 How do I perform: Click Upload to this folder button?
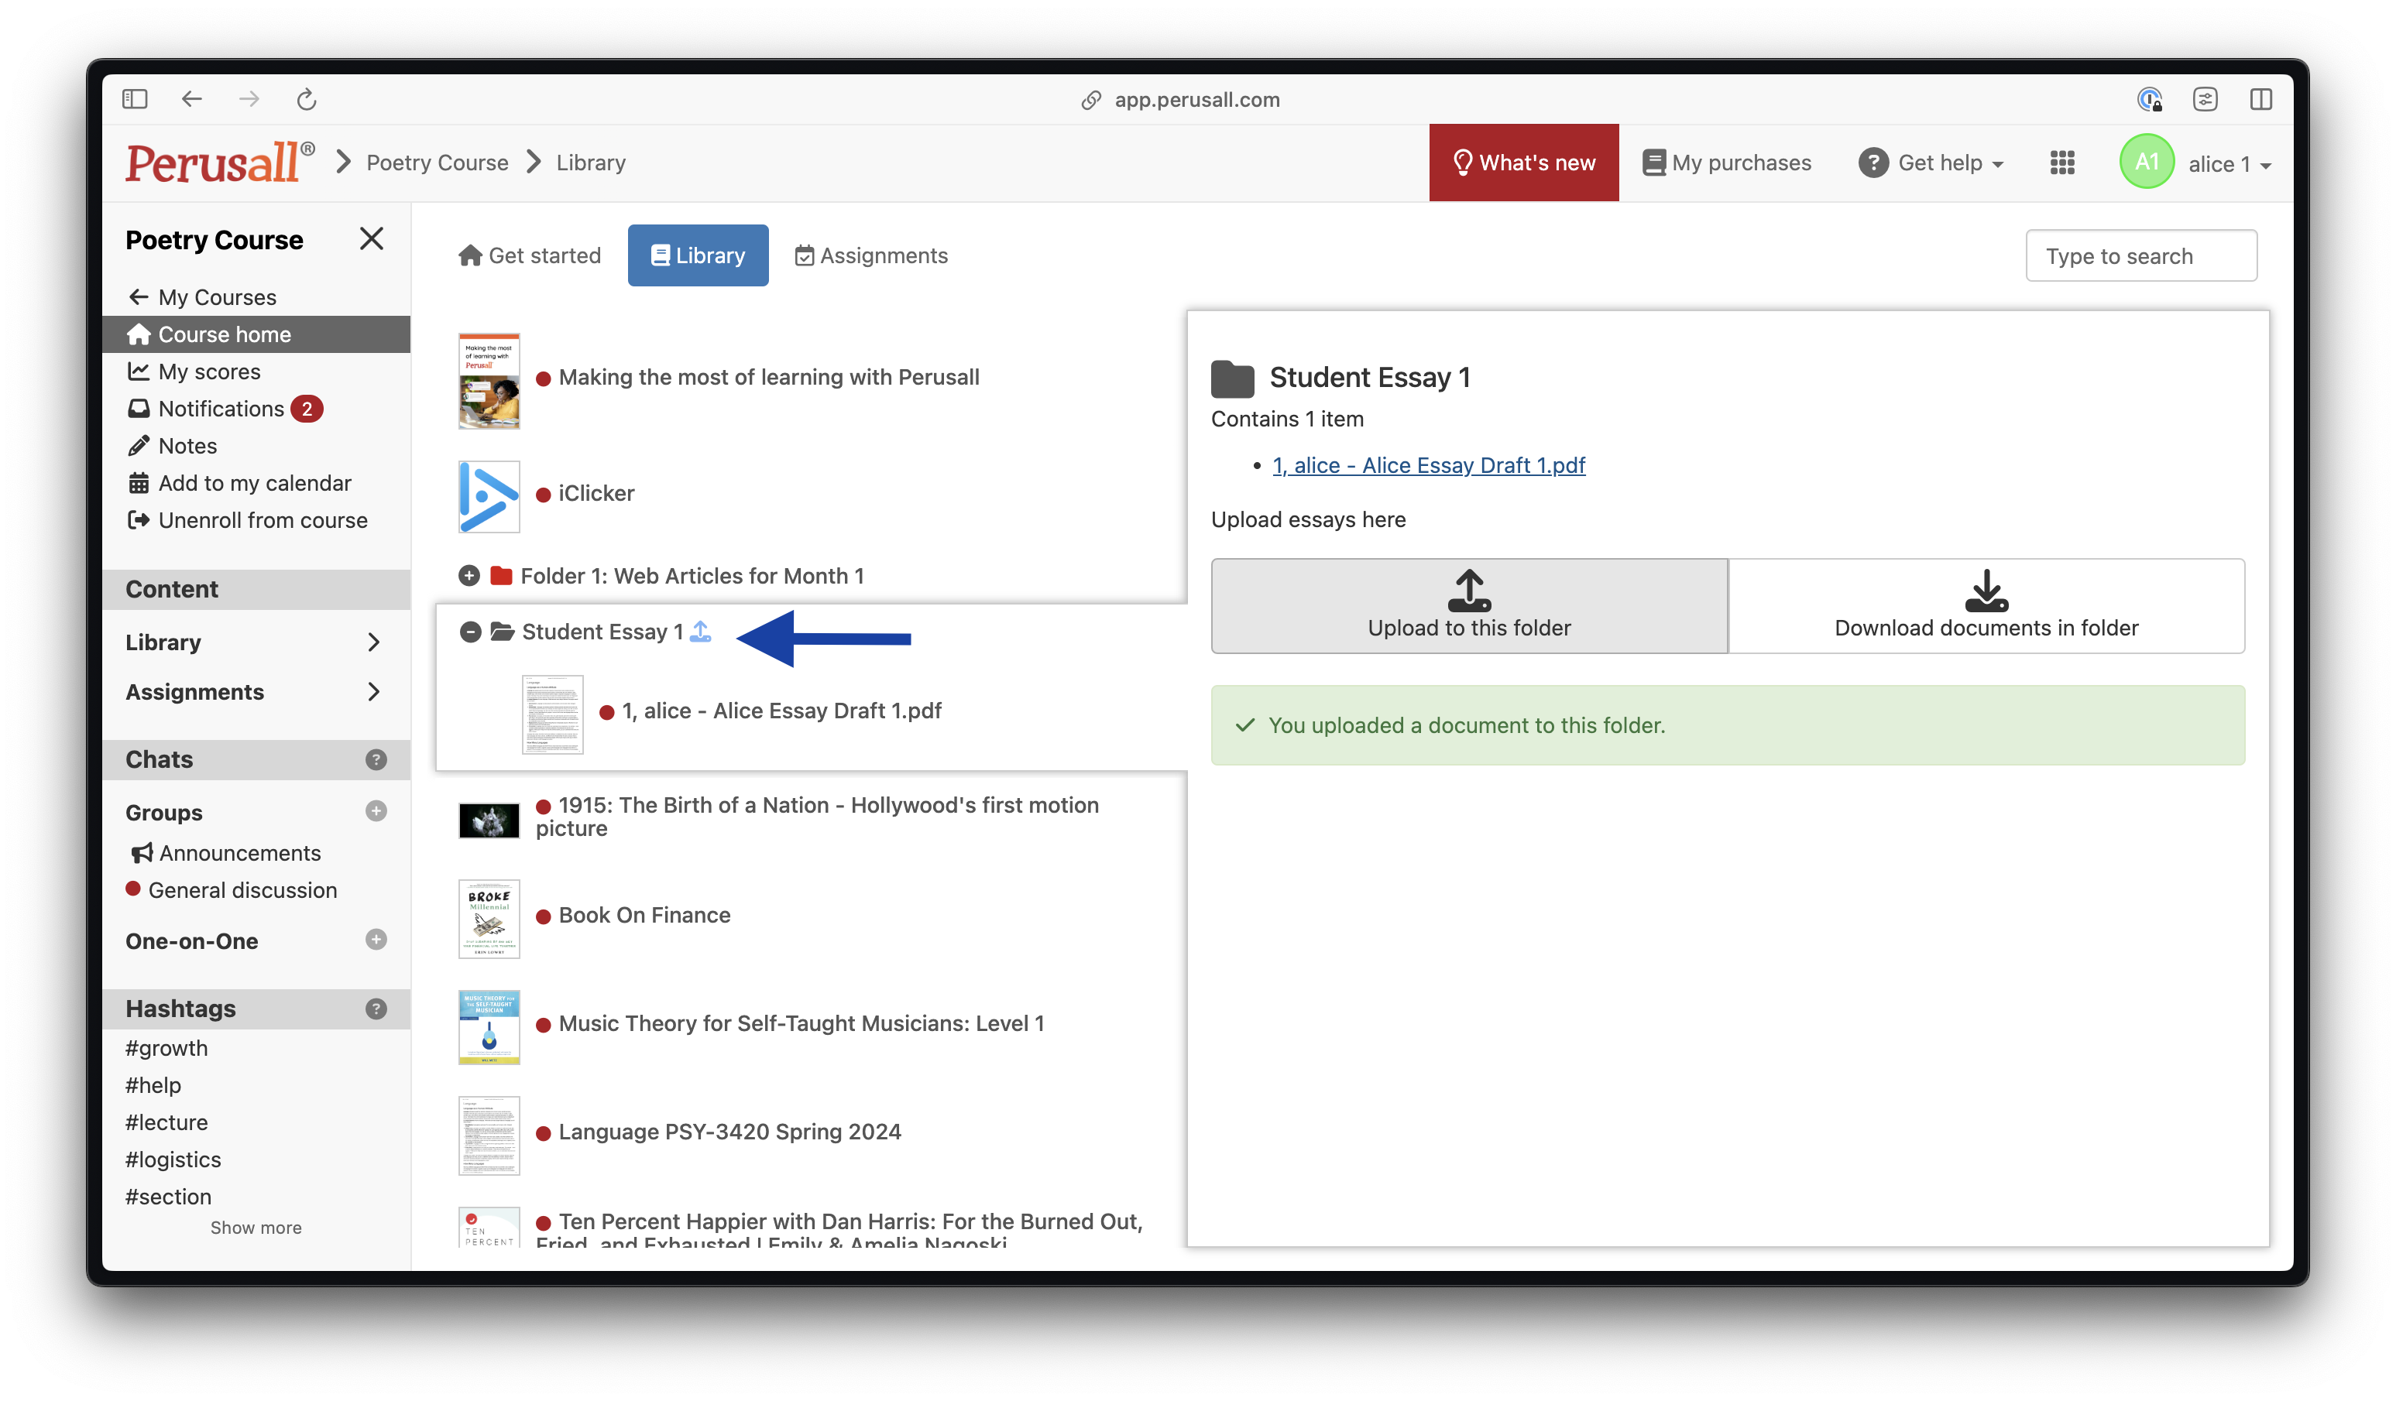pyautogui.click(x=1469, y=605)
